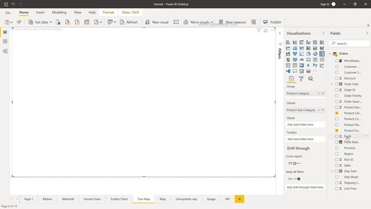Check the Sales field checkbox
This screenshot has height=209, width=371.
tap(336, 165)
